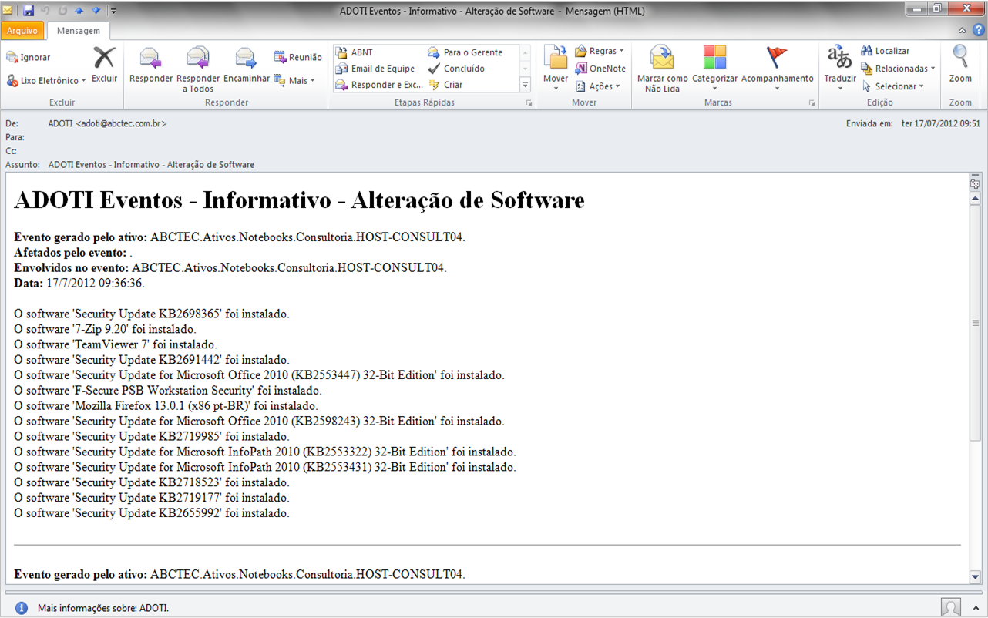Click sender ADOTI <adoti@abctec.com.br>
Viewport: 988px width, 618px height.
pos(107,123)
